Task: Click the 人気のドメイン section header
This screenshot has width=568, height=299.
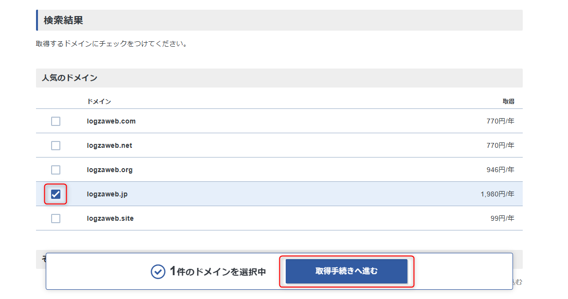Action: 70,78
